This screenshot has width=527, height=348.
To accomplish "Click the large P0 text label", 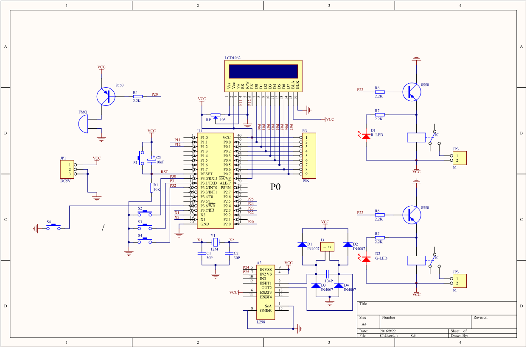I will [x=276, y=187].
